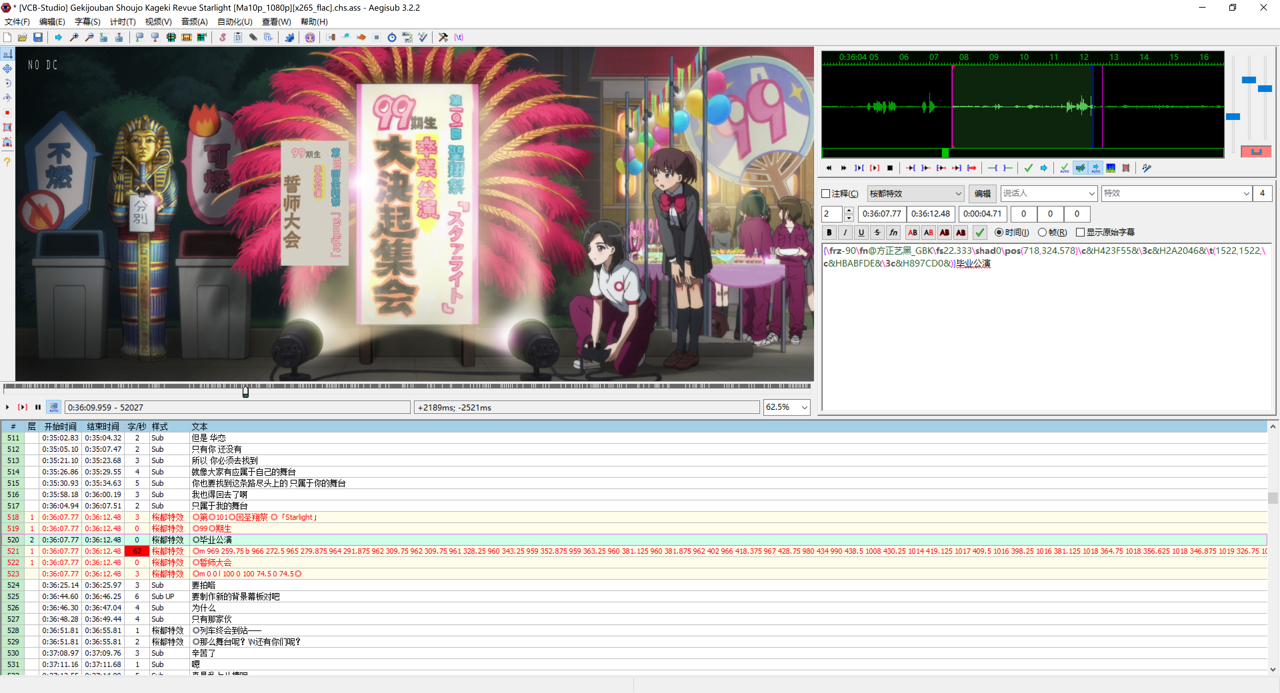
Task: Open the 说话人 actor dropdown
Action: click(1048, 193)
